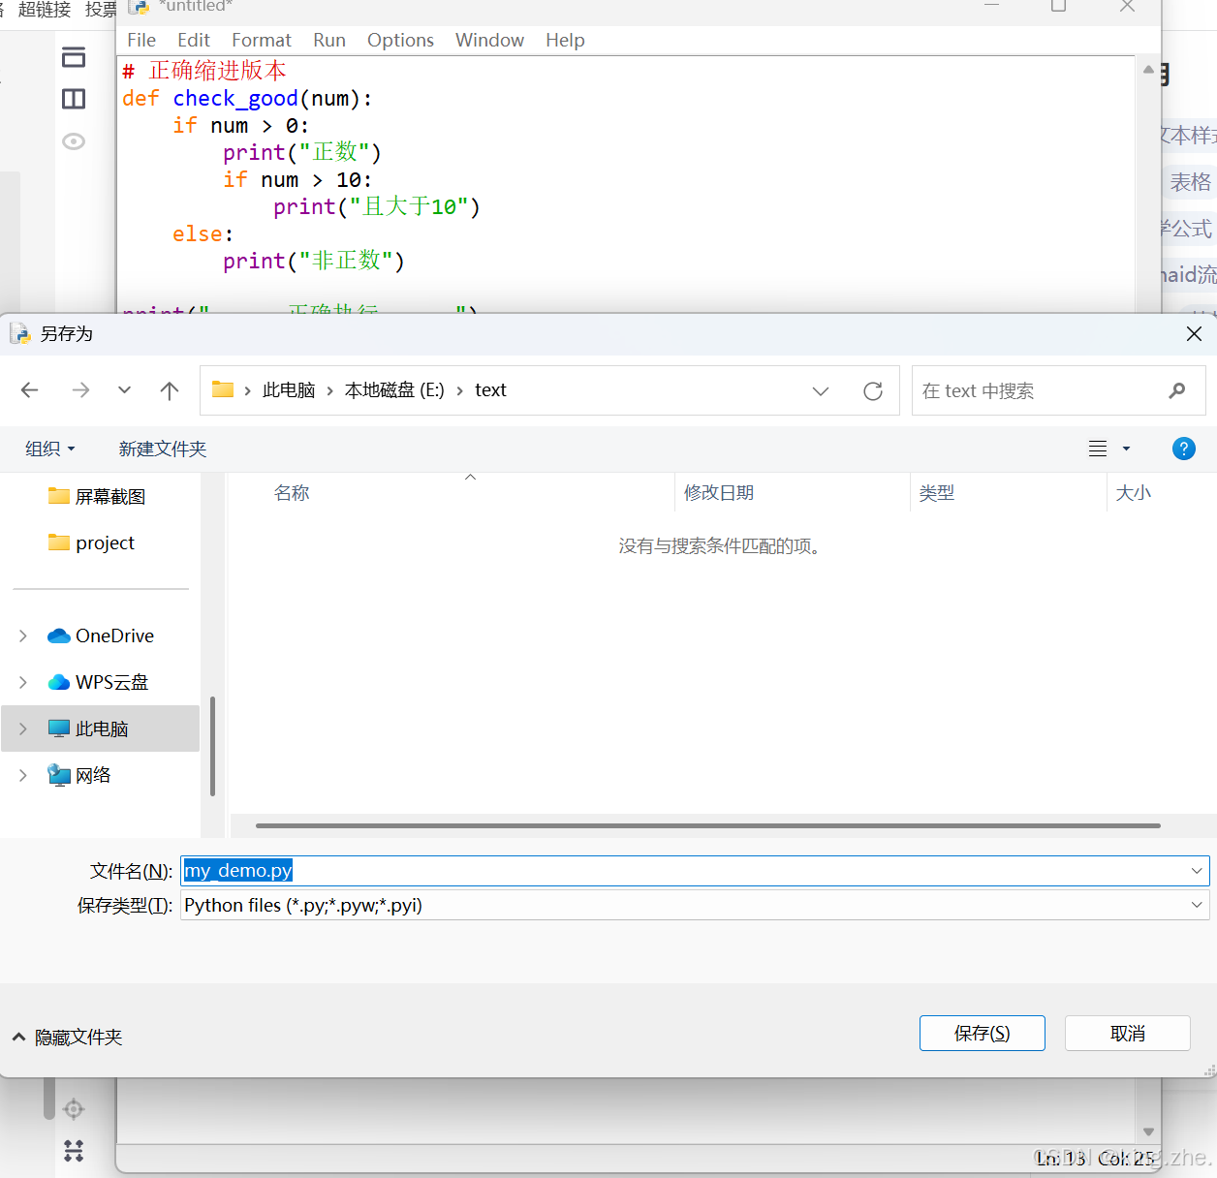Refresh the text folder view
This screenshot has width=1217, height=1178.
click(873, 391)
